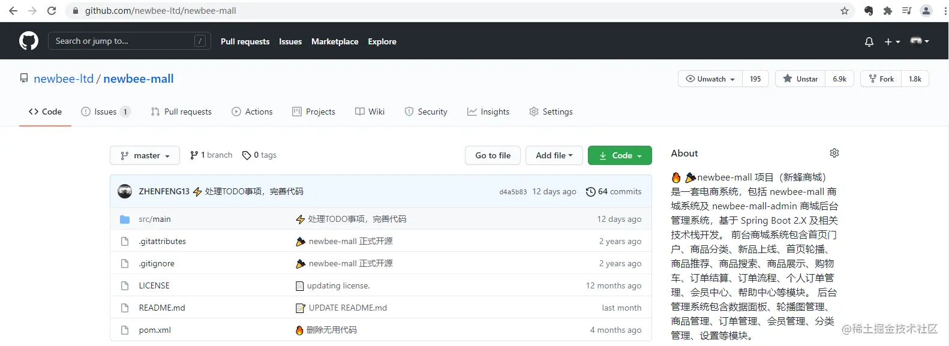Open the latest commit message in header
Image resolution: width=949 pixels, height=346 pixels.
[x=254, y=191]
